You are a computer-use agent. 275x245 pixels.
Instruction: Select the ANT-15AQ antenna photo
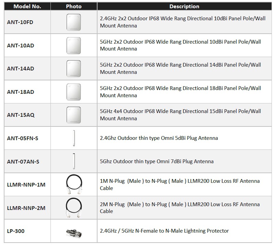pyautogui.click(x=74, y=115)
